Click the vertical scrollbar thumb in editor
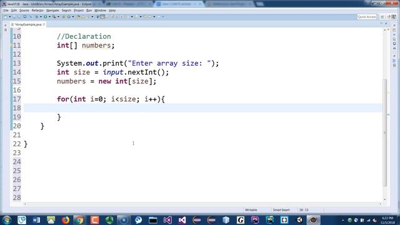Image resolution: width=400 pixels, height=225 pixels. pyautogui.click(x=385, y=132)
